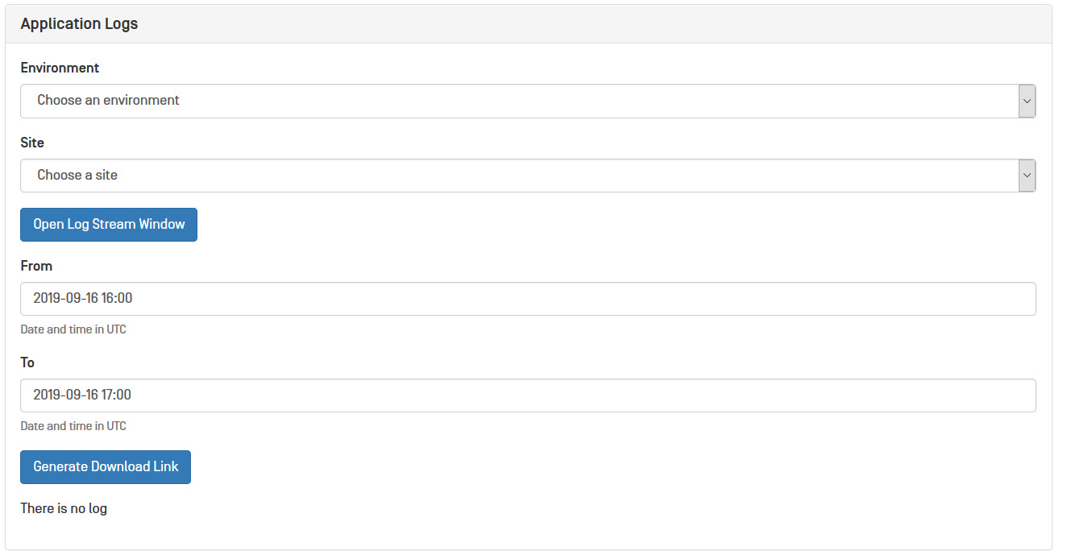Click the 16:00 time in From field
This screenshot has height=559, width=1067.
pyautogui.click(x=117, y=299)
